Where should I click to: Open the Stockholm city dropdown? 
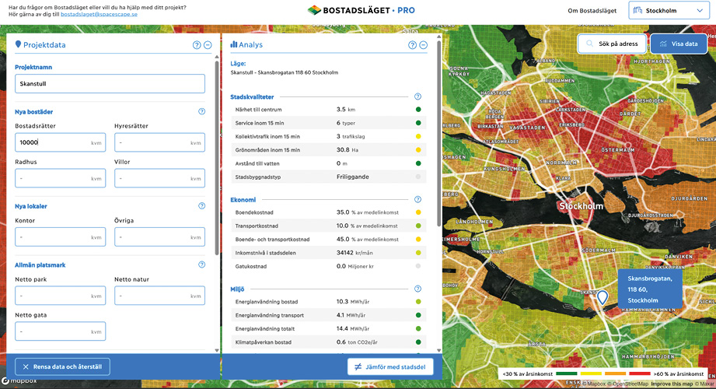click(666, 11)
